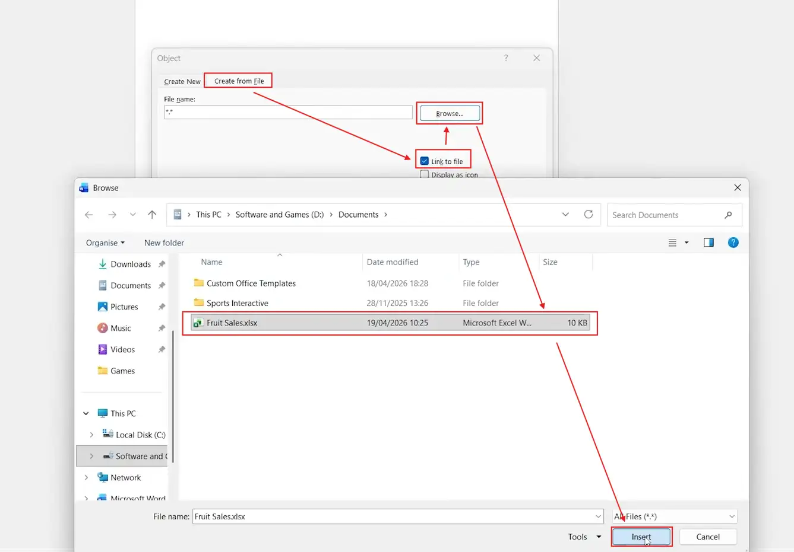Click the Object dialog help question mark

506,58
